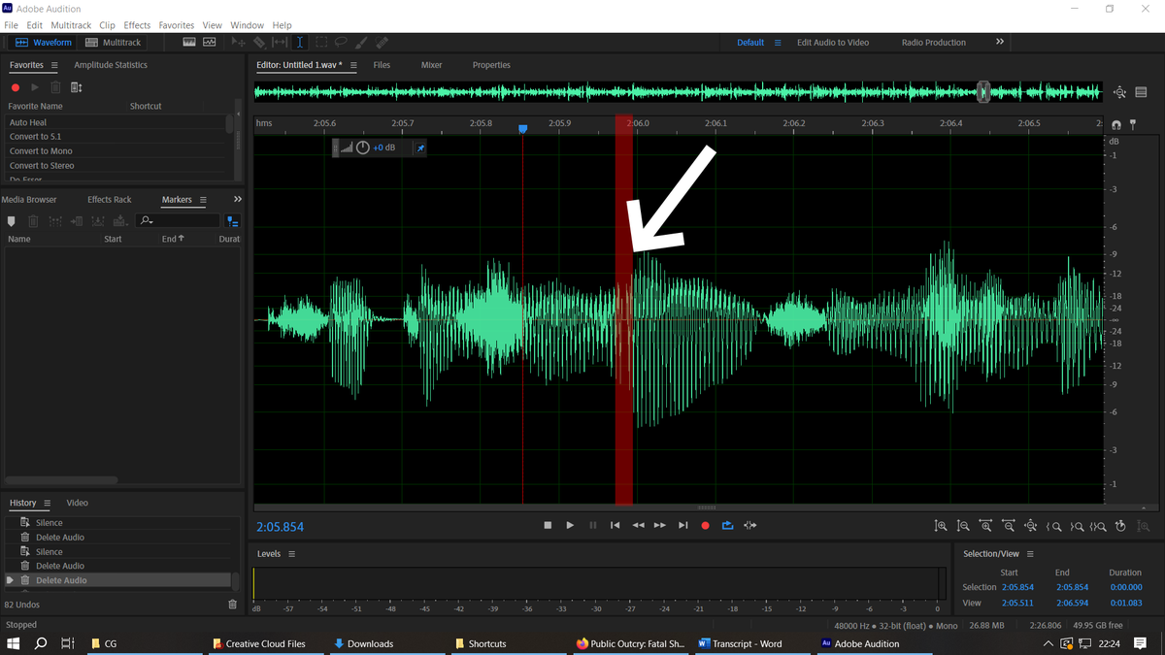This screenshot has width=1165, height=655.
Task: Toggle the Show Spectral Frequency Display button
Action: tap(188, 43)
